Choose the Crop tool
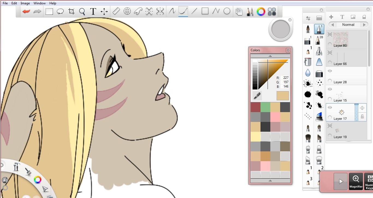This screenshot has height=198, width=373. pyautogui.click(x=71, y=11)
